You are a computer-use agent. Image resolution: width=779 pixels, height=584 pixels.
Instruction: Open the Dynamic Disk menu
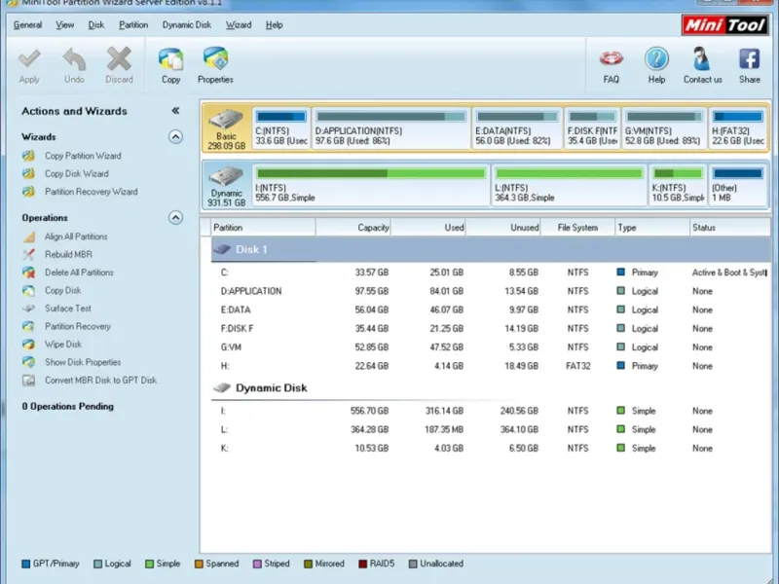click(184, 25)
